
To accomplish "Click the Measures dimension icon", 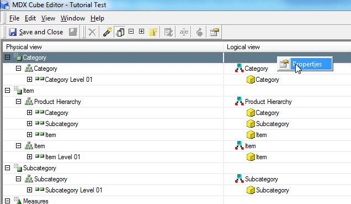I will [x=18, y=201].
